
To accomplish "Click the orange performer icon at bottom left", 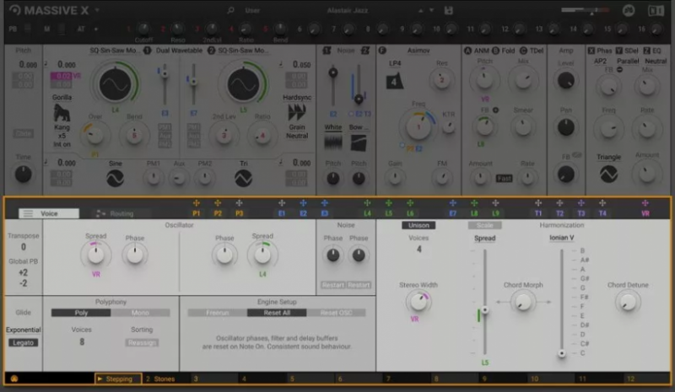I will pos(14,379).
